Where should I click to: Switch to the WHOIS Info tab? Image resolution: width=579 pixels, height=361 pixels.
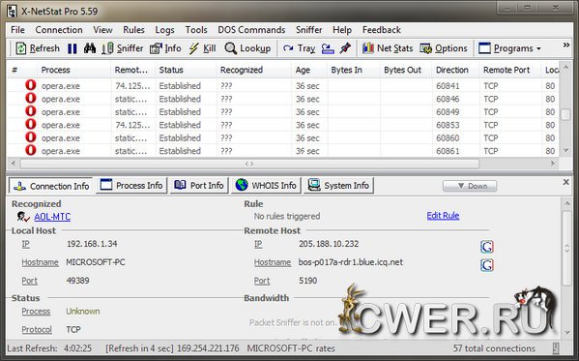tap(266, 185)
